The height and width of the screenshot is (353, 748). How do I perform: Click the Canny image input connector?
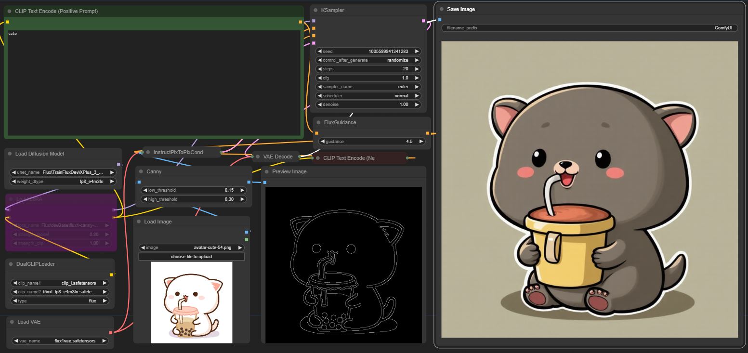[139, 182]
